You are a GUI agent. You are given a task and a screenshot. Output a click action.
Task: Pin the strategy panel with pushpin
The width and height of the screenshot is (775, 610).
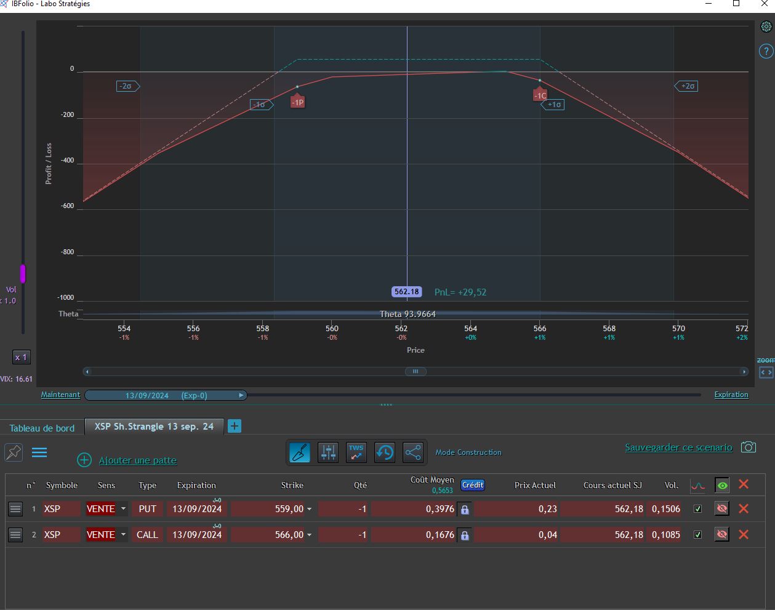coord(14,452)
